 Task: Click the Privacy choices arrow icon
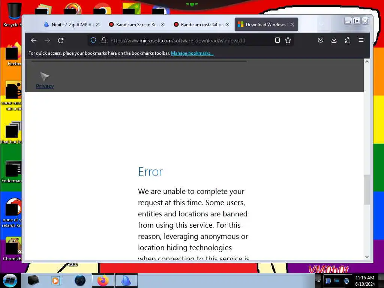pos(45,76)
